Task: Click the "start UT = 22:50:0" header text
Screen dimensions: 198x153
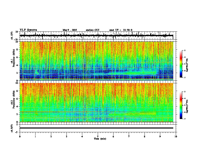Action: 121,30
